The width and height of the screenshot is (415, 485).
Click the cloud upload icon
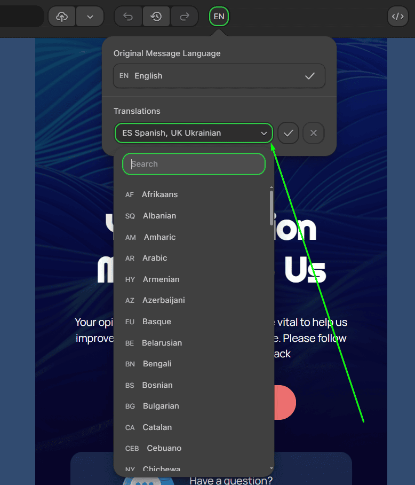[x=62, y=17]
